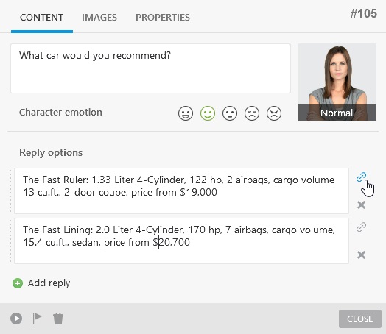The height and width of the screenshot is (334, 386).
Task: Click the Character emotion label
Action: tap(60, 113)
